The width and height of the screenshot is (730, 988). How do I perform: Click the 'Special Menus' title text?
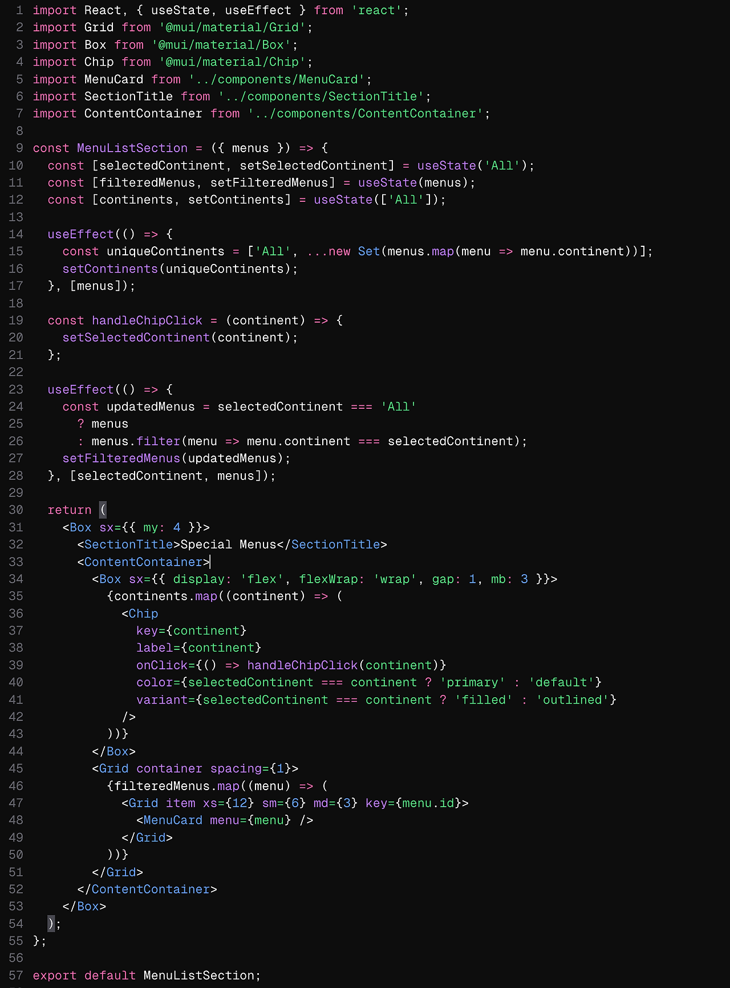click(x=229, y=544)
